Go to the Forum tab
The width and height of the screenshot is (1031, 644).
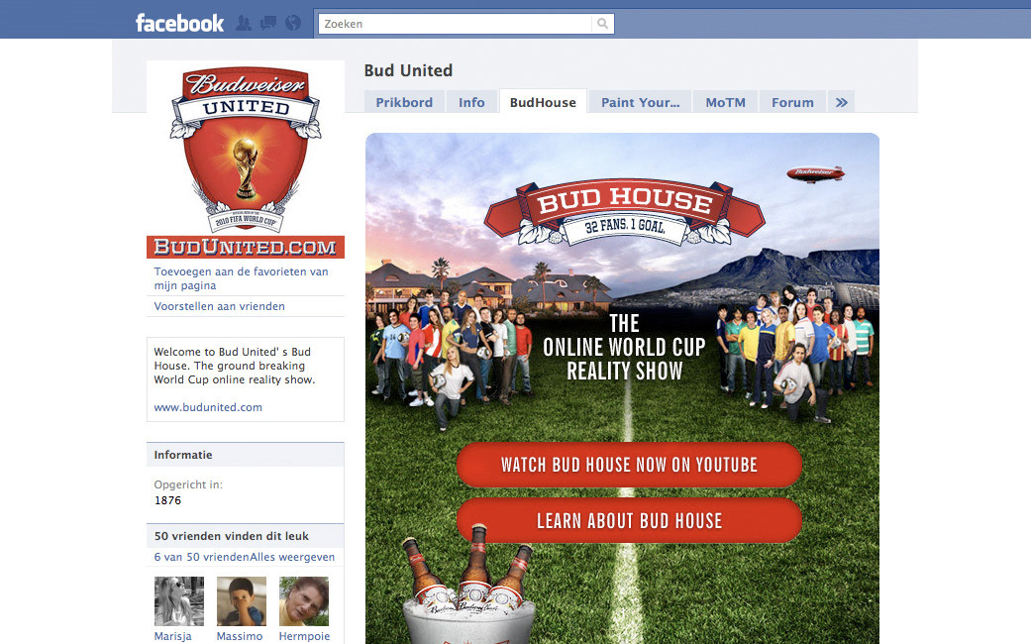click(x=792, y=102)
